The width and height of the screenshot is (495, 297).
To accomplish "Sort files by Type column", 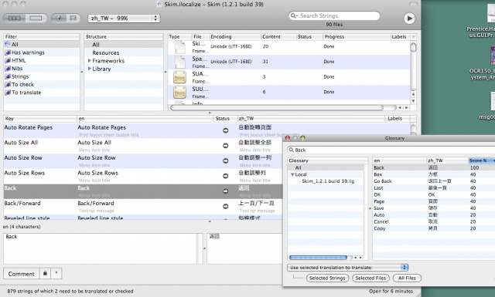I will click(179, 37).
